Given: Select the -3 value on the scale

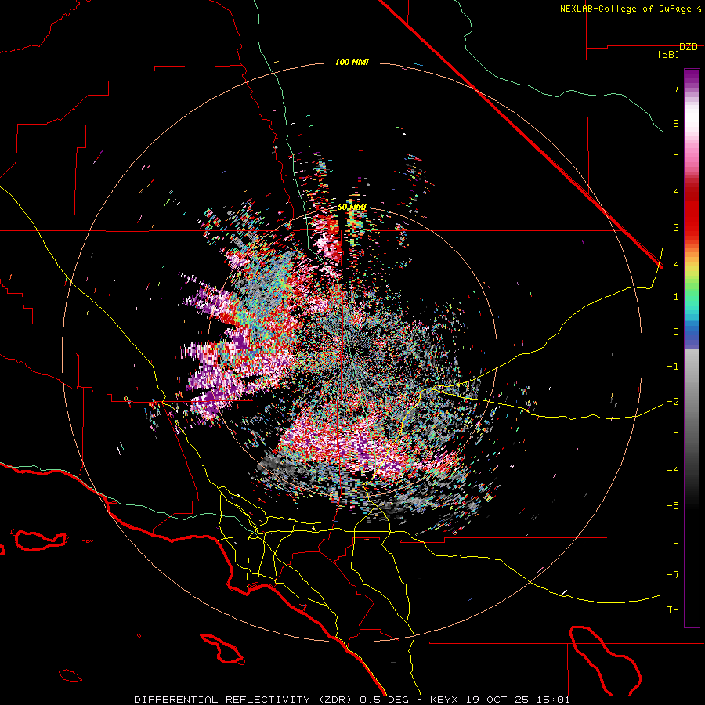Looking at the screenshot, I should coord(673,436).
